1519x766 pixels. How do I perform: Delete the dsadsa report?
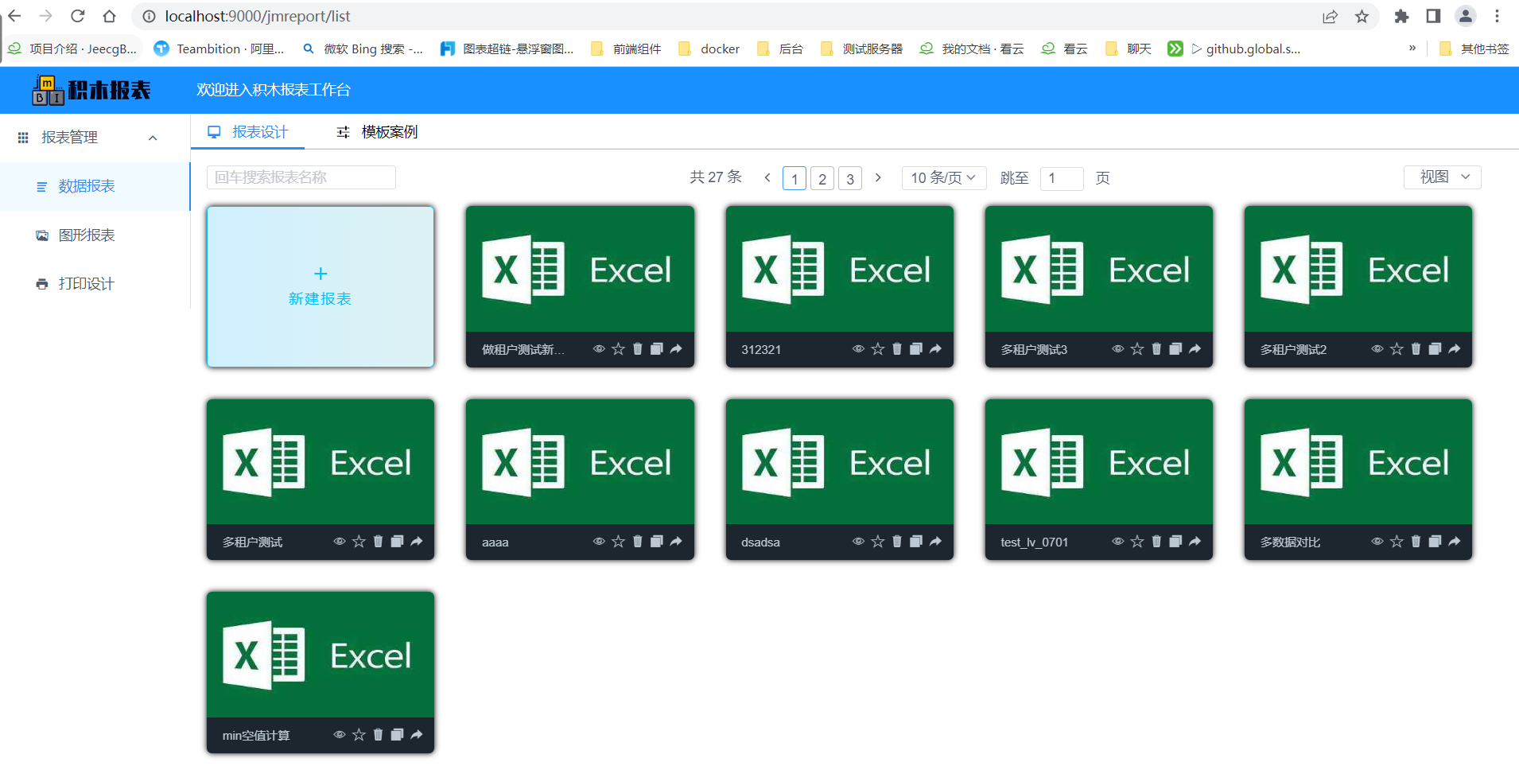pyautogui.click(x=897, y=542)
